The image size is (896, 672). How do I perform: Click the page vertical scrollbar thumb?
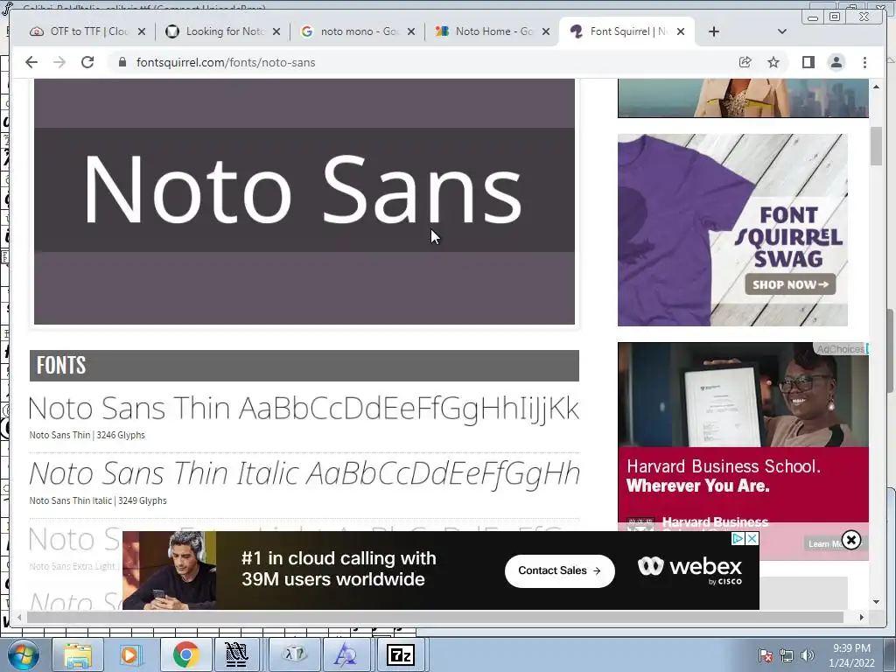coord(876,146)
